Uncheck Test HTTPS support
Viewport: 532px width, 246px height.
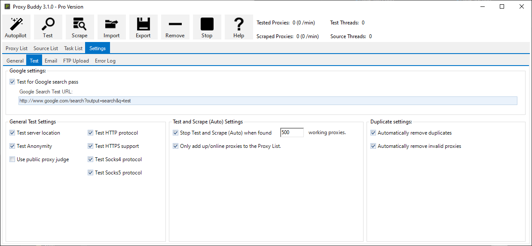pyautogui.click(x=91, y=146)
